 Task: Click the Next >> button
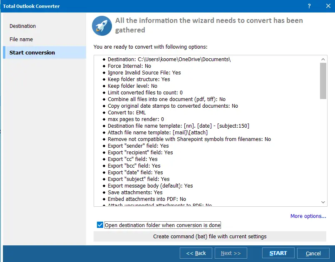pos(231,253)
